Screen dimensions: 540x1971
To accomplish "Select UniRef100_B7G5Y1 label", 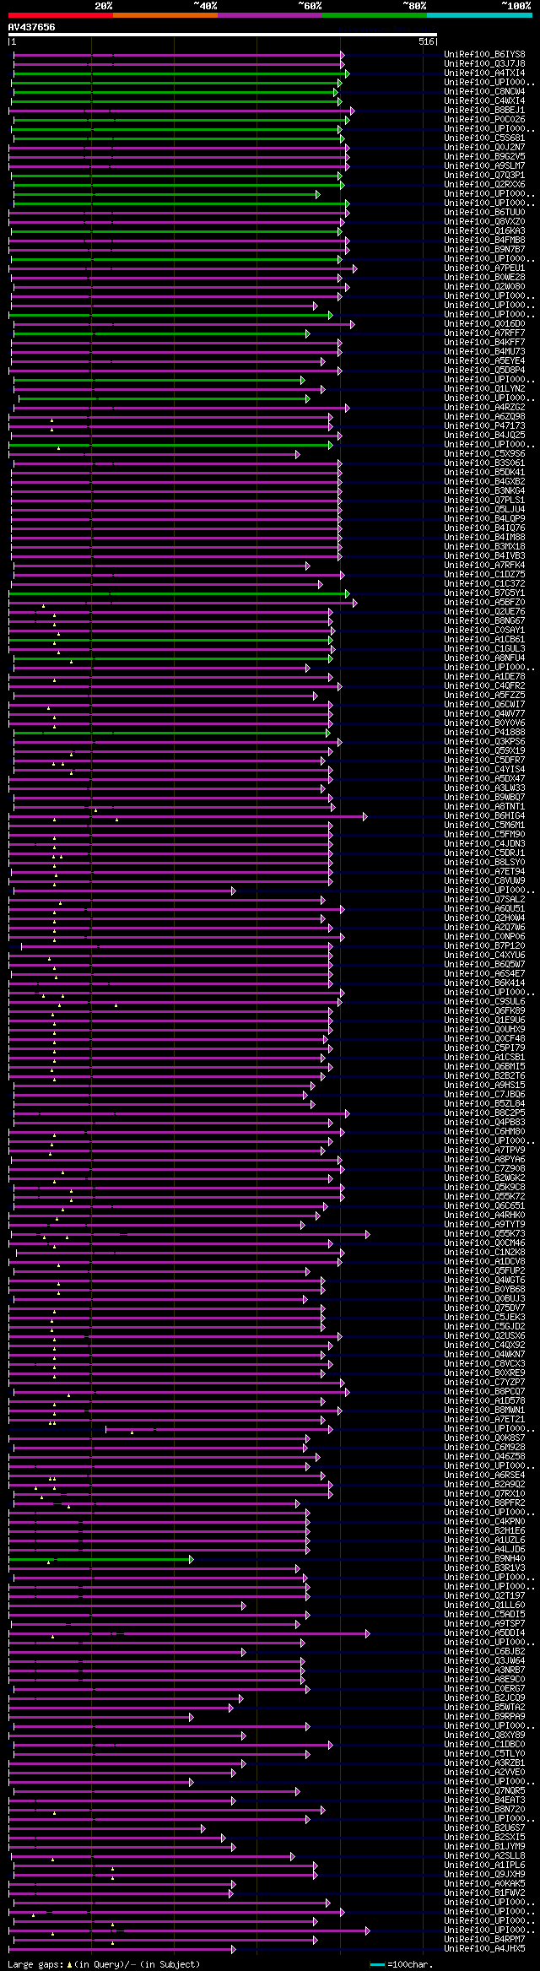I will coord(484,593).
